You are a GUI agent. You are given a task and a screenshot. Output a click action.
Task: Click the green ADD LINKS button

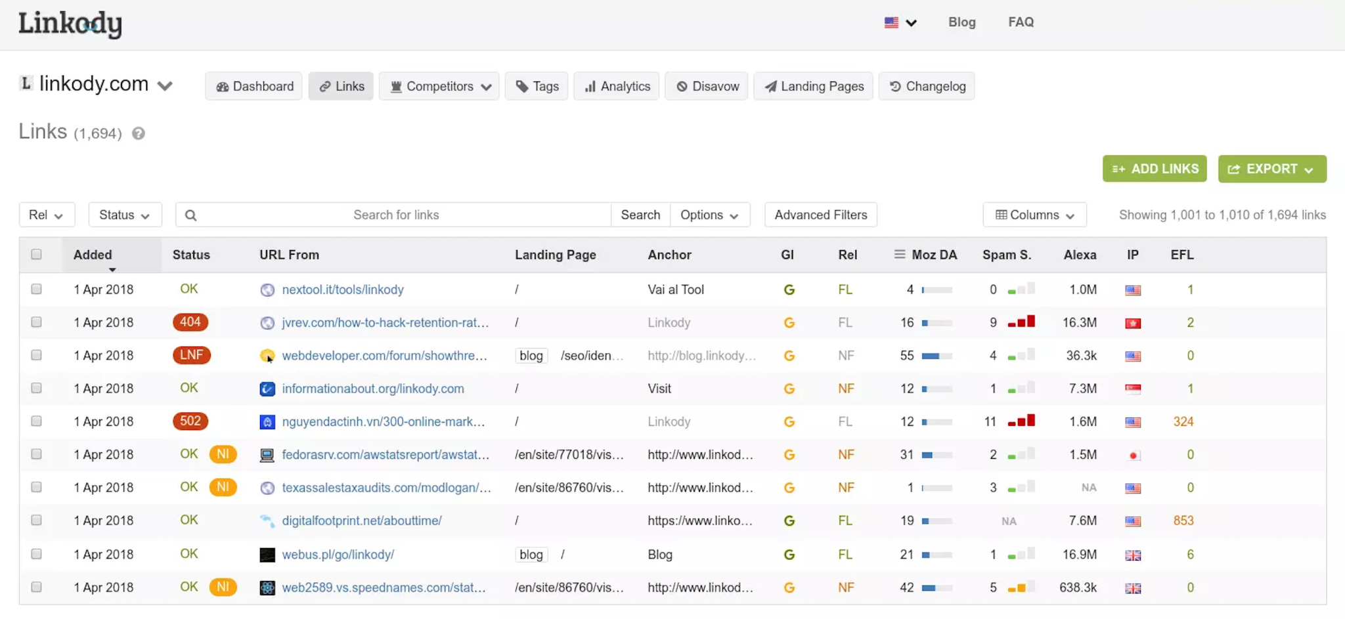(x=1155, y=169)
